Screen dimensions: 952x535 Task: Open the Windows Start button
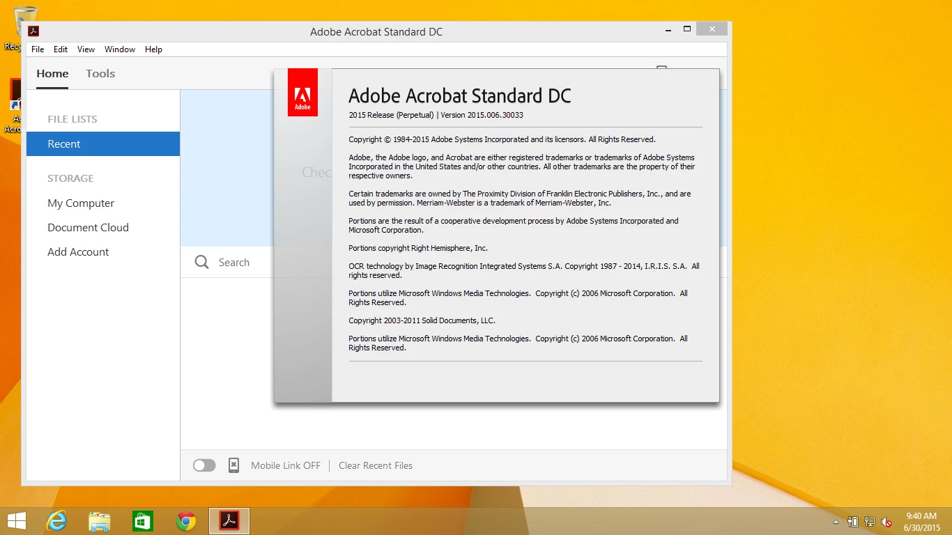click(16, 521)
